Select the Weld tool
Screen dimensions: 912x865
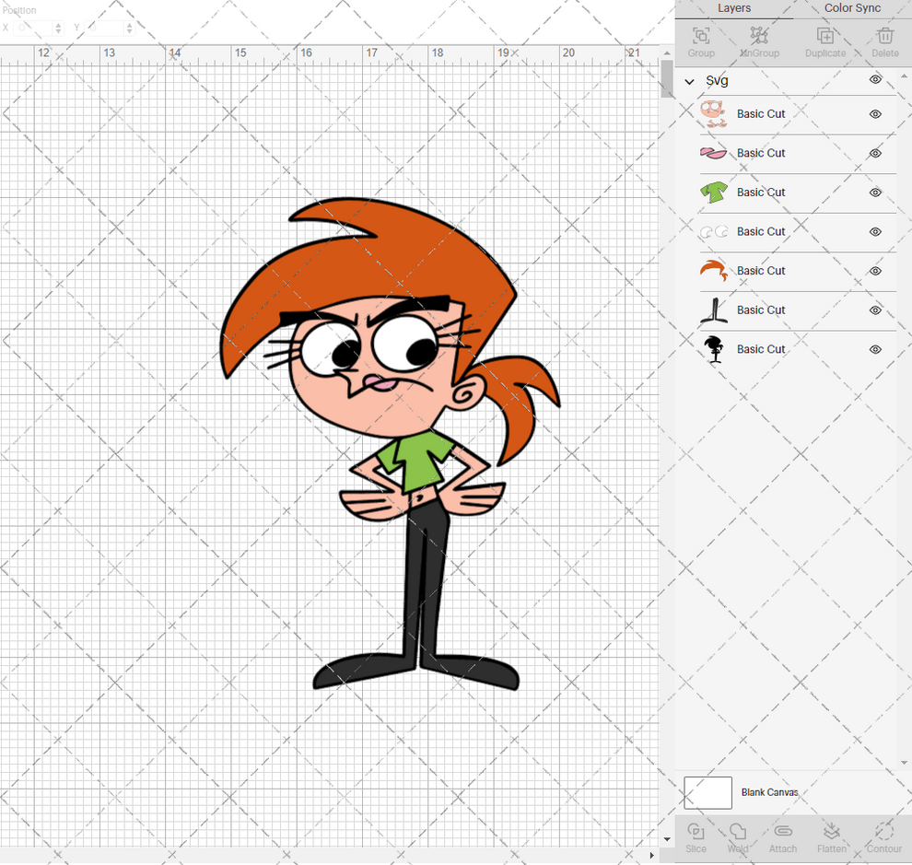click(737, 838)
